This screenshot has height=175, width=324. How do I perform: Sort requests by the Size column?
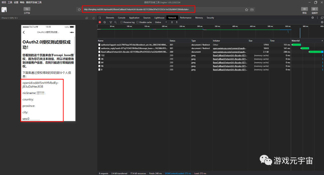(x=259, y=41)
